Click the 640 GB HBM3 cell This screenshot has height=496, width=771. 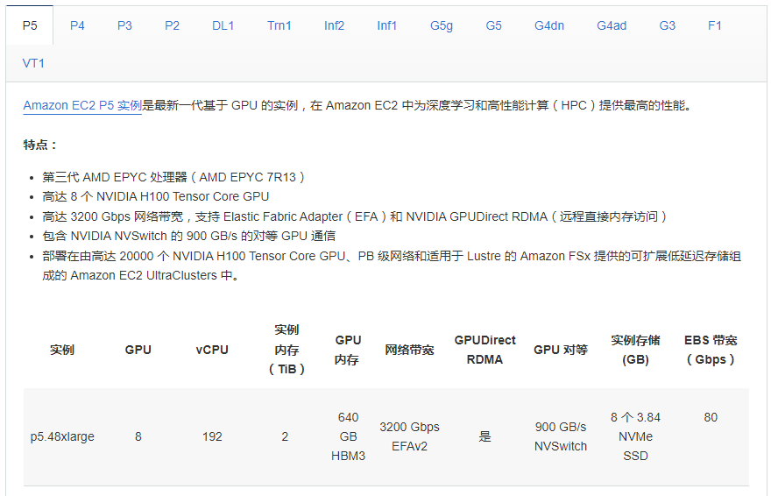tap(348, 436)
